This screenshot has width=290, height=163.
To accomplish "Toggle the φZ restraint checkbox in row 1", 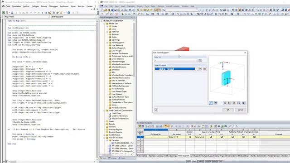I will point(254,137).
